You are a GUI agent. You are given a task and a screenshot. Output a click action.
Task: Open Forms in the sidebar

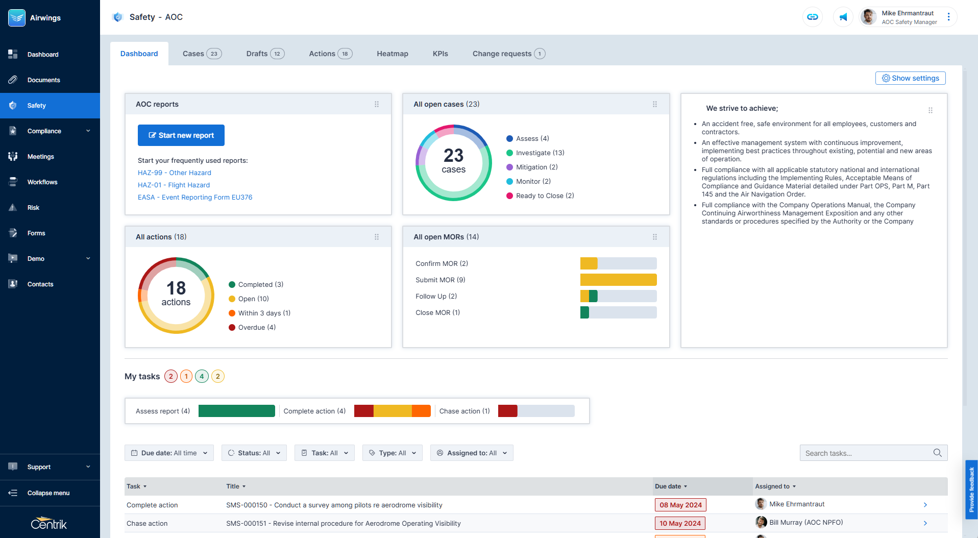point(50,233)
